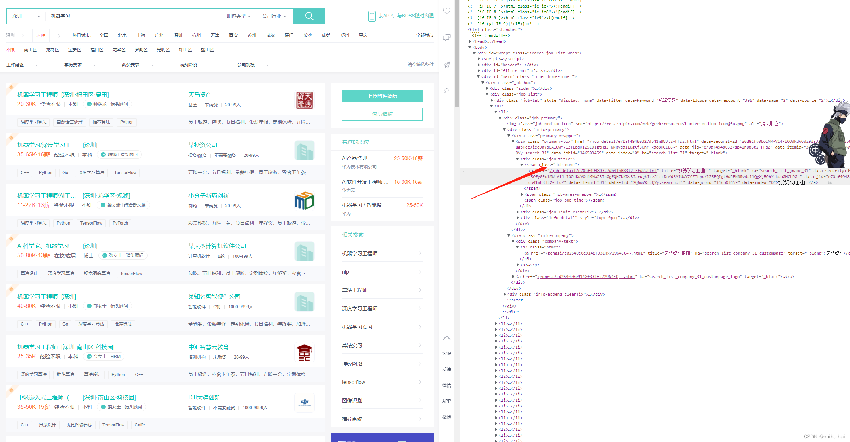The width and height of the screenshot is (850, 442).
Task: Click the paper plane sidebar icon
Action: pyautogui.click(x=447, y=65)
